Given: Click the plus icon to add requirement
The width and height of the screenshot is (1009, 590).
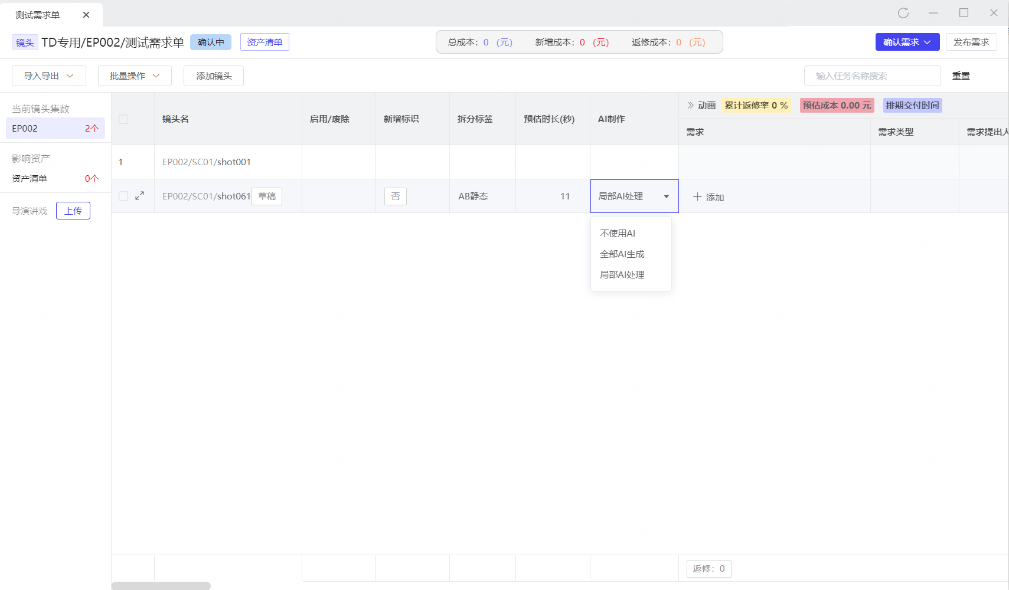Looking at the screenshot, I should click(x=697, y=197).
